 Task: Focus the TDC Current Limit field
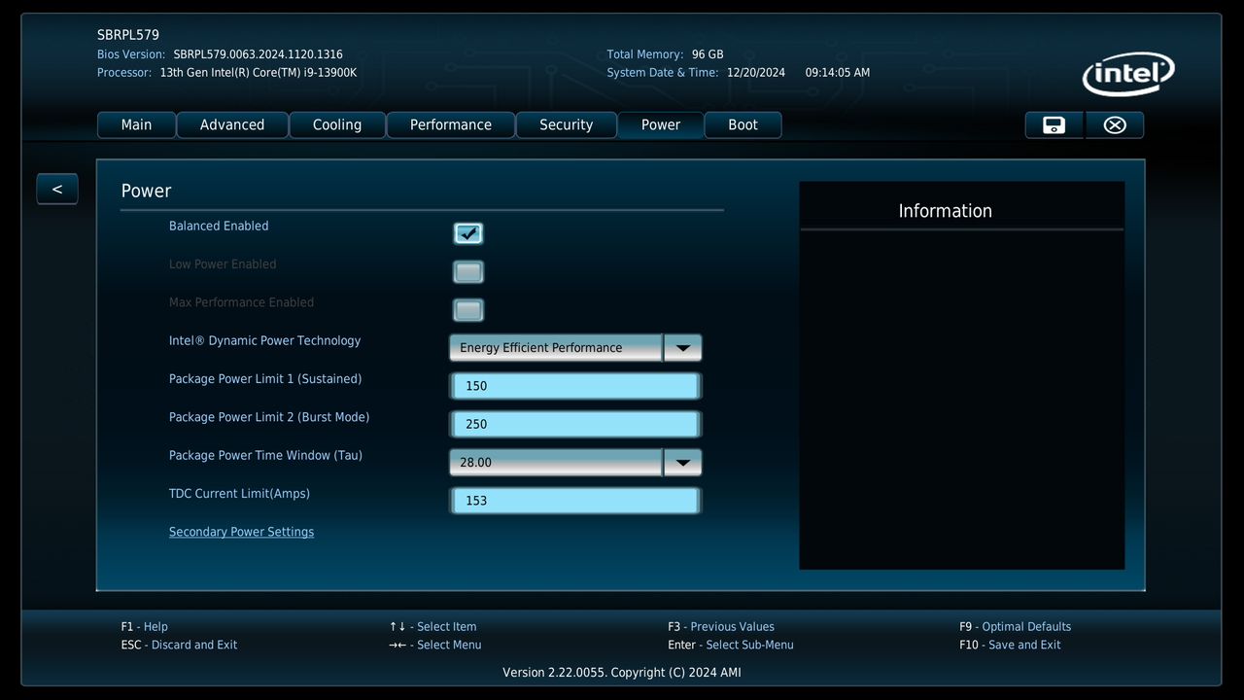click(575, 501)
